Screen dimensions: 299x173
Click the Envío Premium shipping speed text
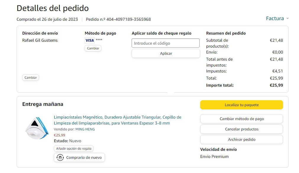coord(214,157)
